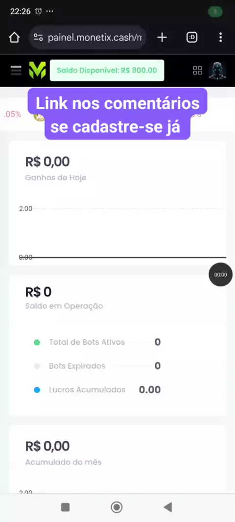The height and width of the screenshot is (522, 235).
Task: Tap the Saldo Disponível R$ 800.00 button
Action: 107,70
